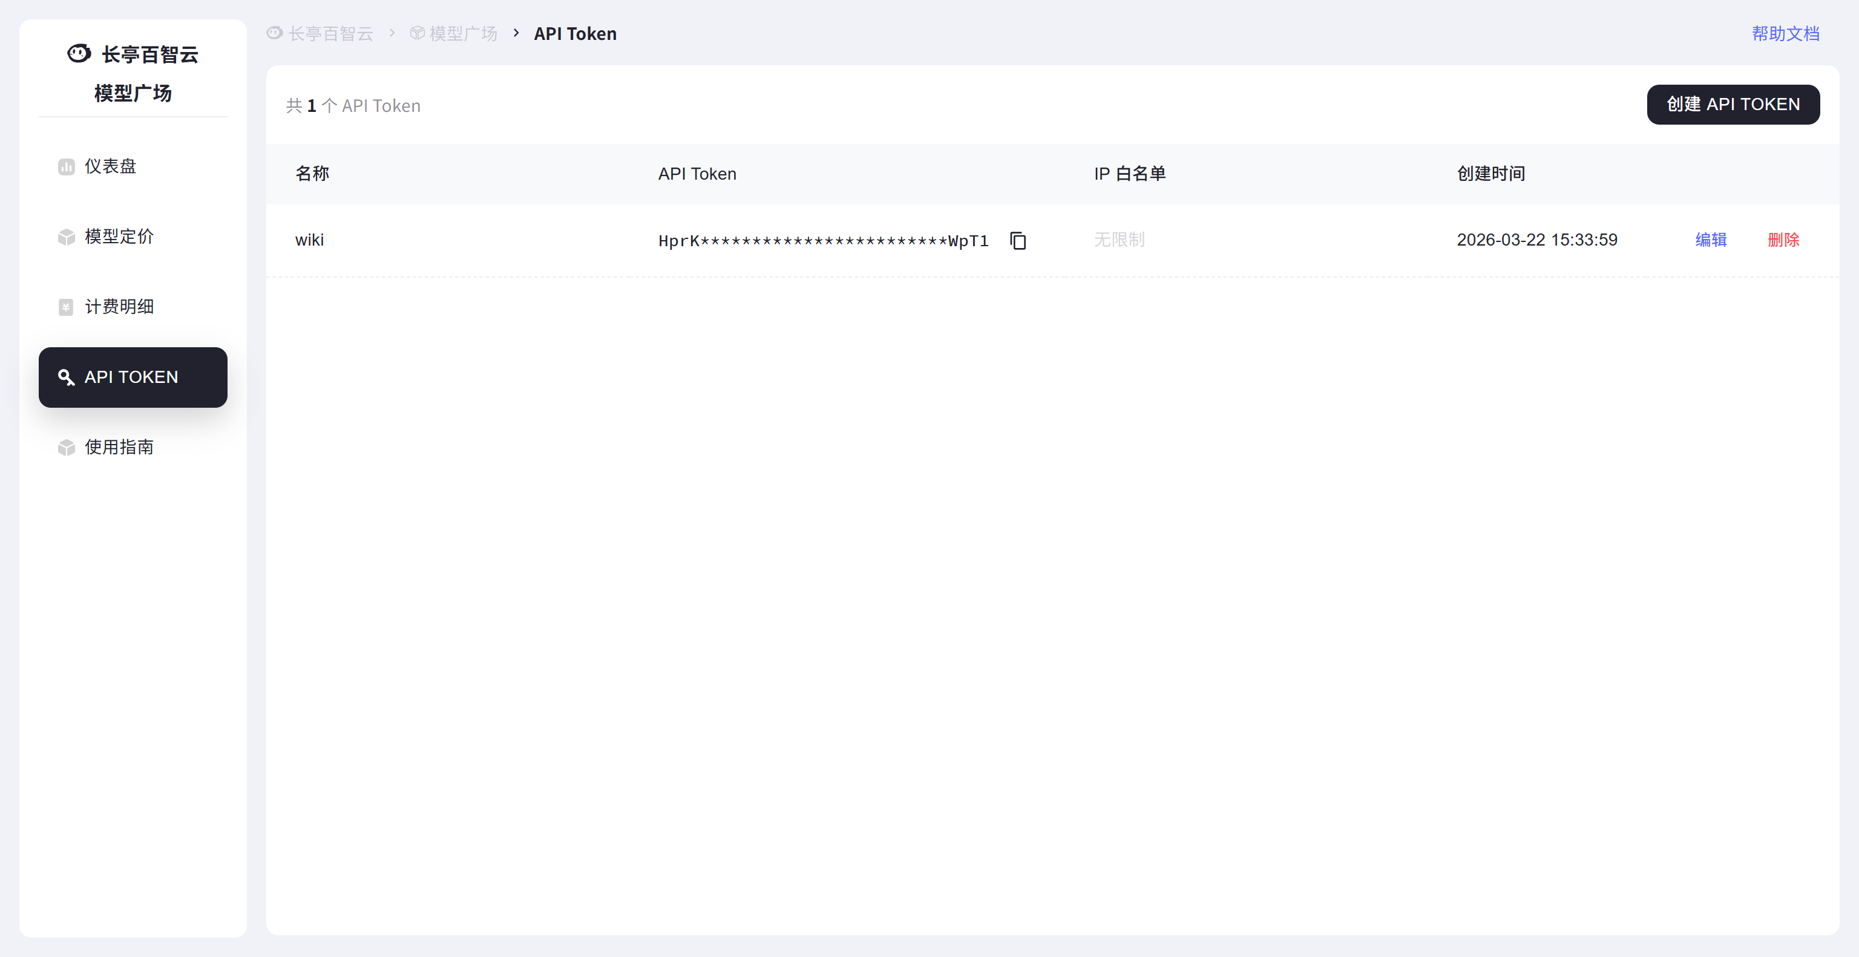The image size is (1859, 957).
Task: Click the 计费明细 billing icon
Action: pyautogui.click(x=67, y=307)
